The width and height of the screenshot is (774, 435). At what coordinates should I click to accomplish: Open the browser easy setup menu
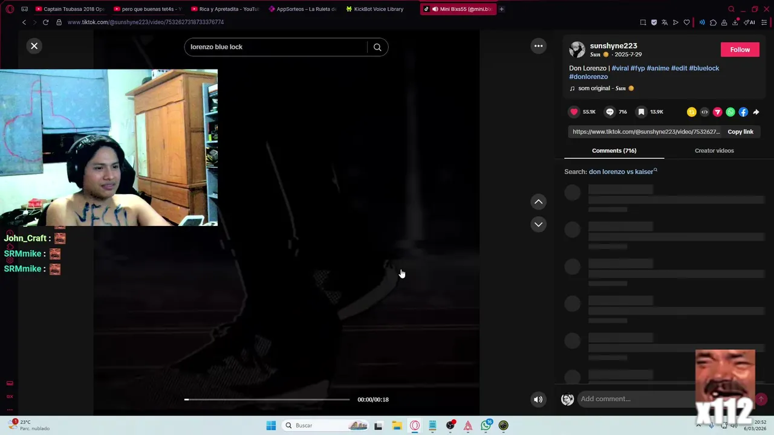click(x=764, y=22)
